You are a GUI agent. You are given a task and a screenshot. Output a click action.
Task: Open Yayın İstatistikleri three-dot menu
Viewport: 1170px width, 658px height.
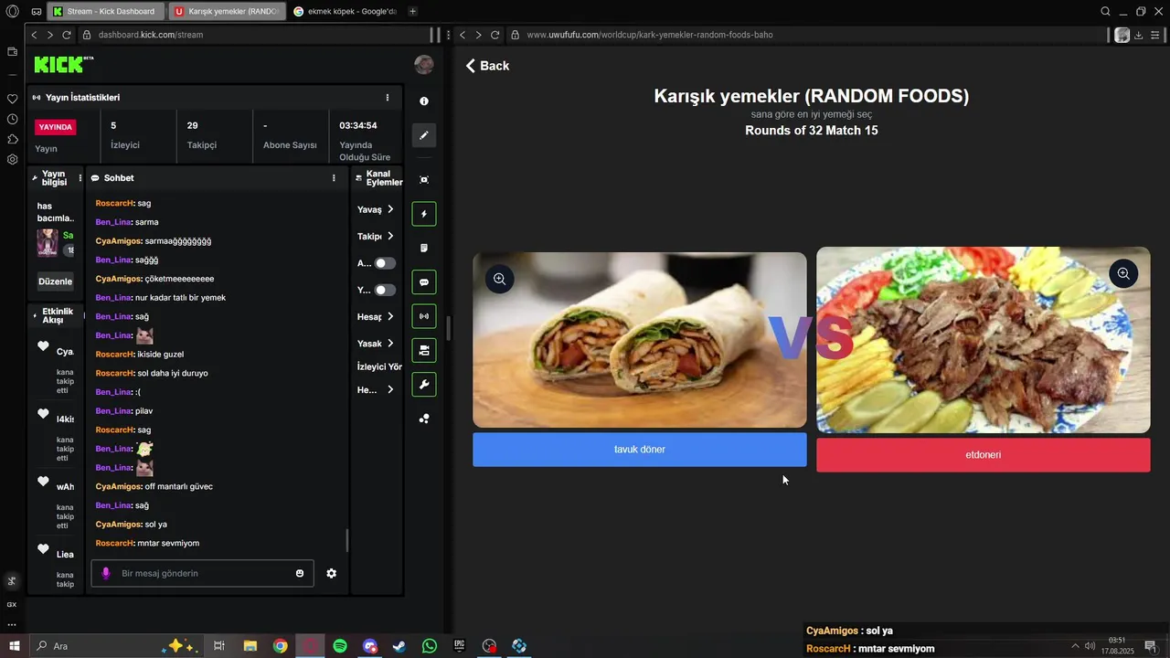[x=388, y=98]
